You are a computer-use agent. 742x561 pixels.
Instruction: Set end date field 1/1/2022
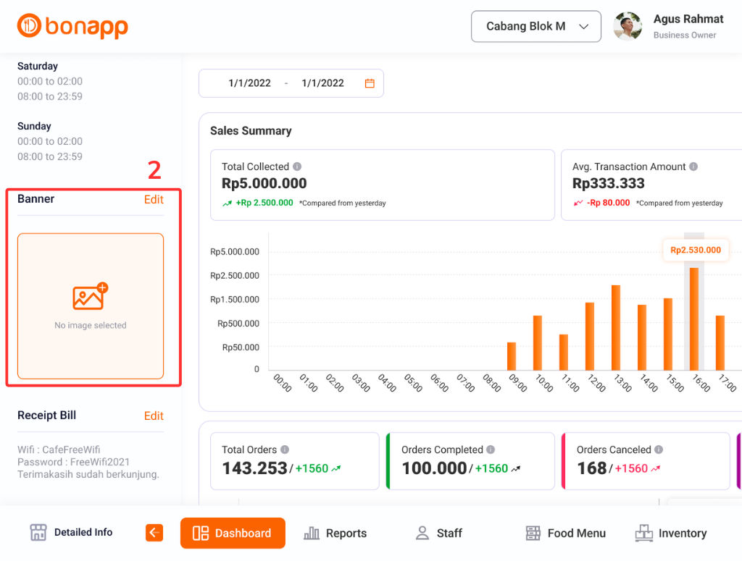click(x=322, y=83)
